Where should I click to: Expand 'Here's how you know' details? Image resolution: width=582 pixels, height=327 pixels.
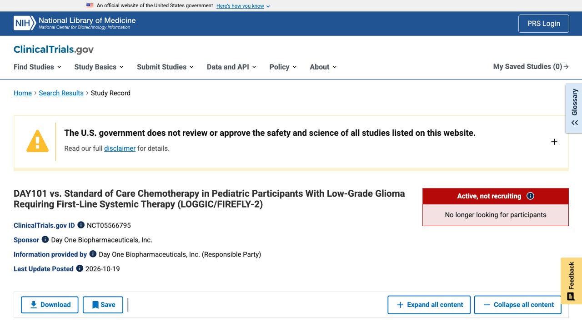pyautogui.click(x=243, y=6)
